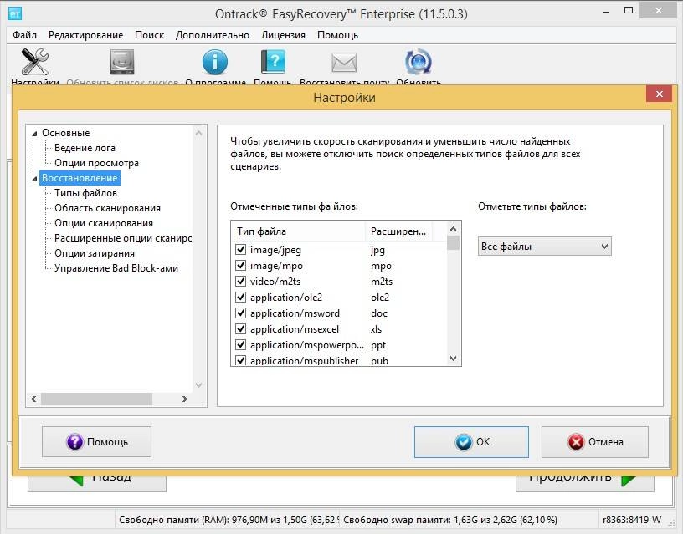
Task: Open the Лицензия menu
Action: [x=283, y=35]
